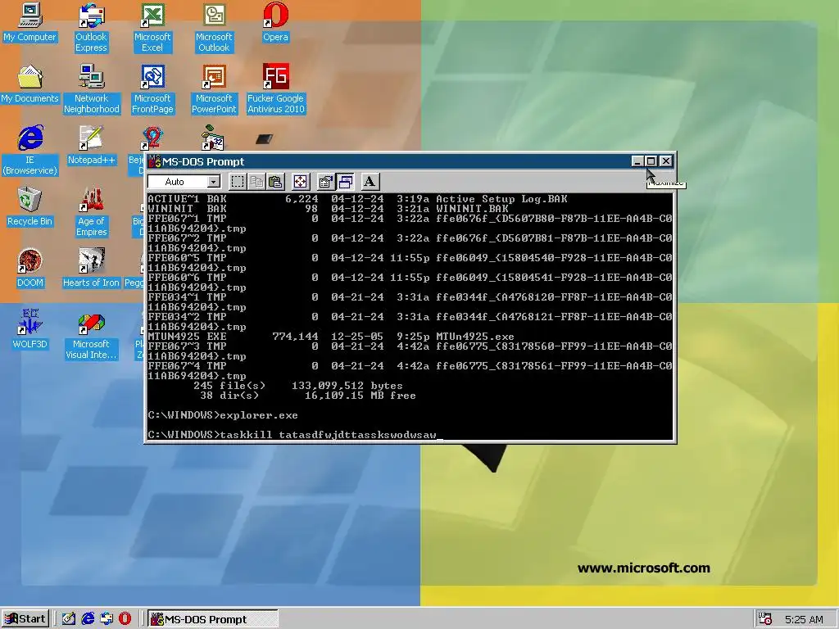
Task: Select the Opera desktop shortcut
Action: pos(275,22)
